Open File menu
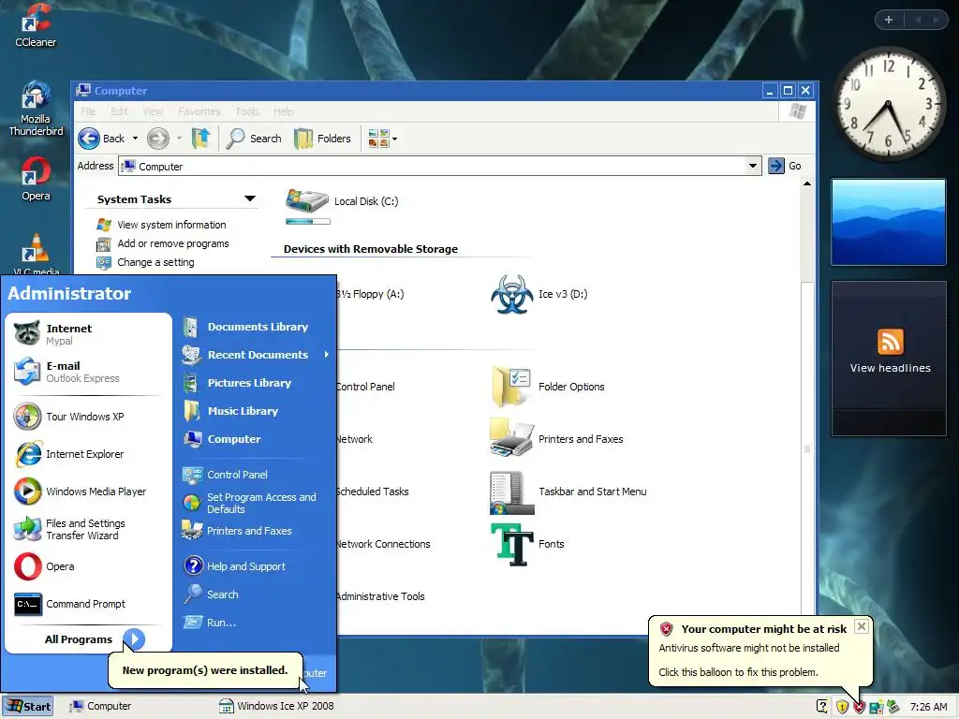Viewport: 959px width, 719px height. pos(89,111)
